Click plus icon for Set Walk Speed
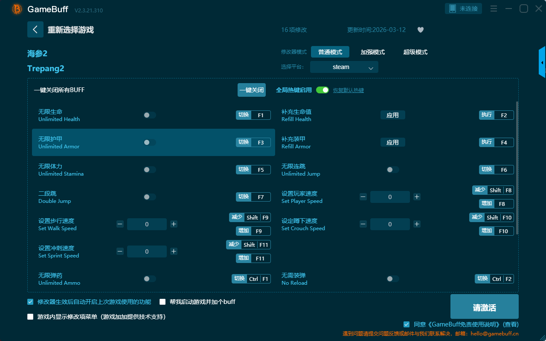Viewport: 546px width, 341px height. pos(174,224)
